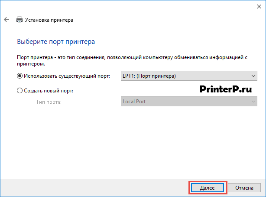
Task: Click the back arrow in the wizard header
Action: 6,20
